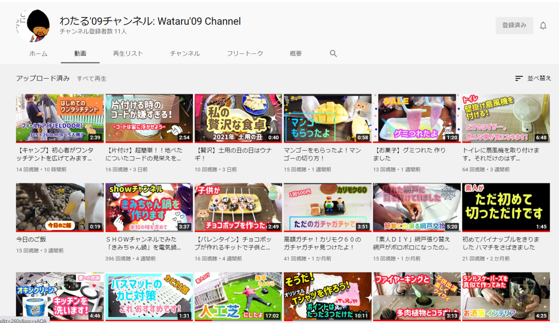Click title 【キャンプ】初心者がワンタッチテント
The height and width of the screenshot is (323, 559).
point(55,155)
